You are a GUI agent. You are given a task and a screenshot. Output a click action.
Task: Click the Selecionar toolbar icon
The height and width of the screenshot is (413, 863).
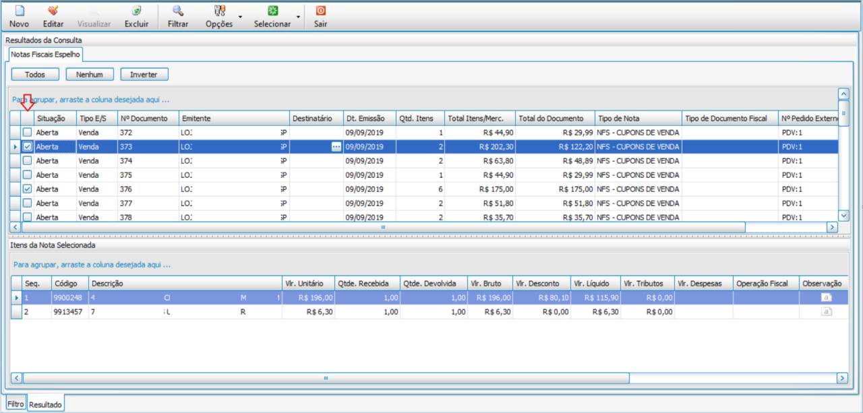(x=272, y=11)
